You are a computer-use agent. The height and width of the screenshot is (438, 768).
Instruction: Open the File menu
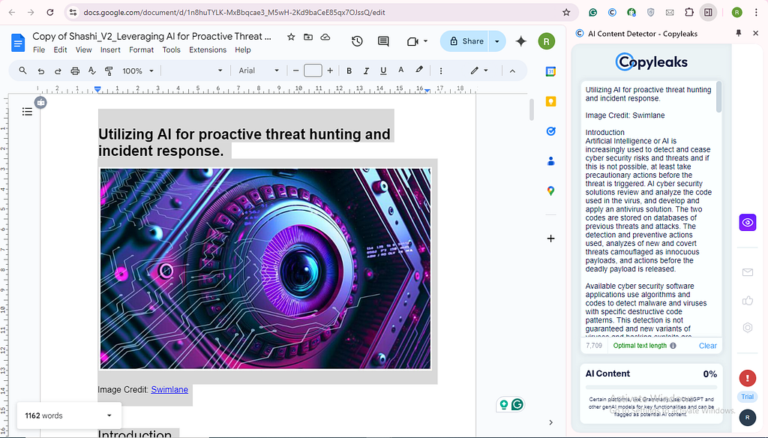coord(39,50)
